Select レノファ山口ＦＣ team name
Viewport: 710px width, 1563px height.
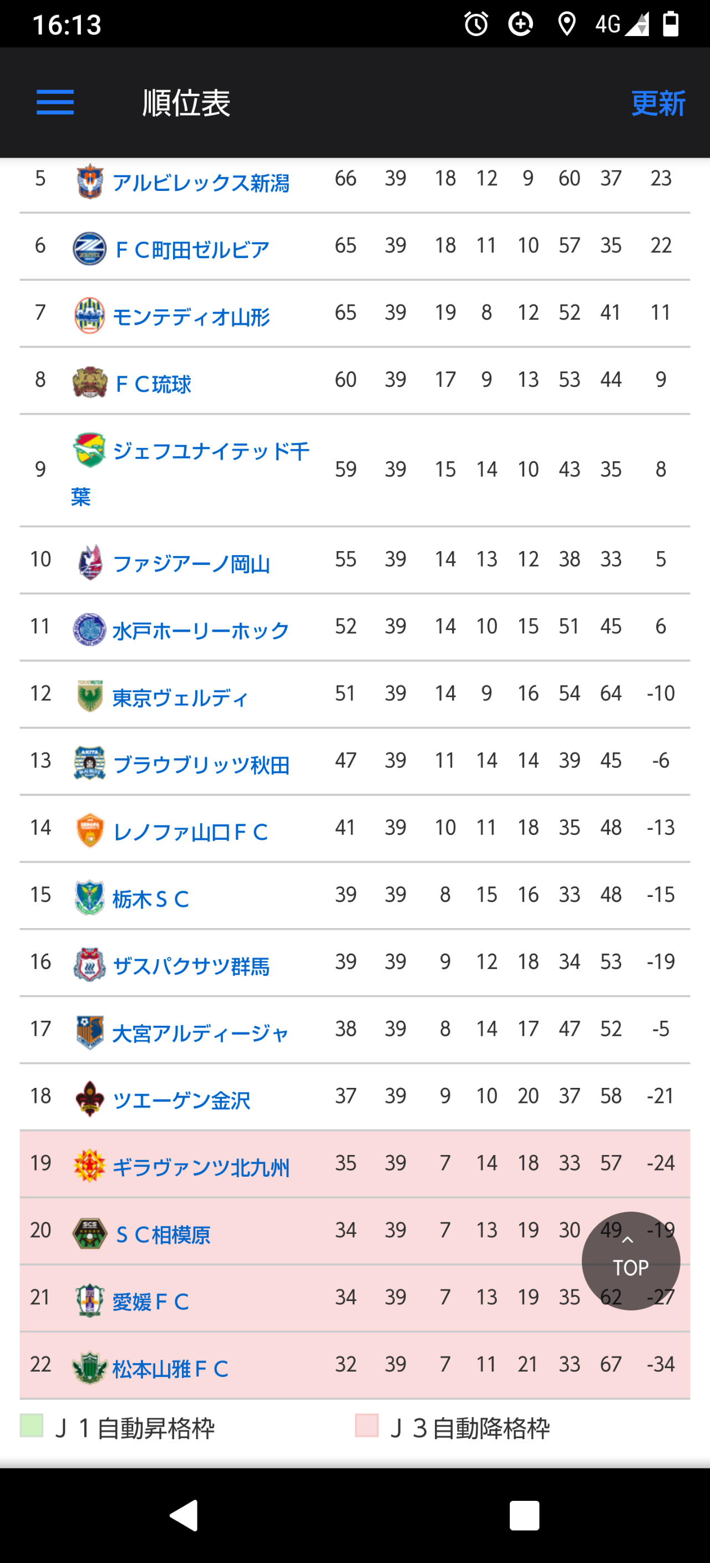(x=191, y=832)
